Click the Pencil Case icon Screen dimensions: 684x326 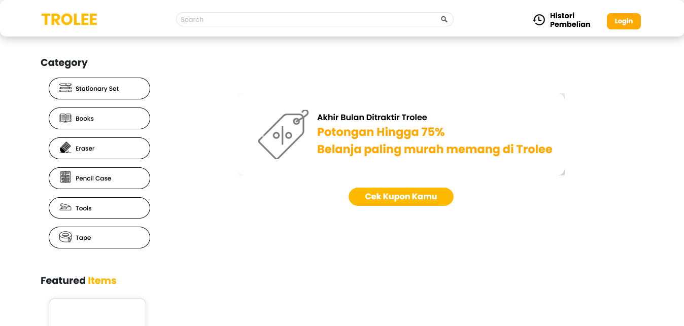[65, 177]
